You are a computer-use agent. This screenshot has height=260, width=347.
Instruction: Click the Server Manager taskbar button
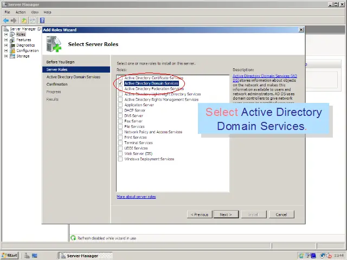86,256
